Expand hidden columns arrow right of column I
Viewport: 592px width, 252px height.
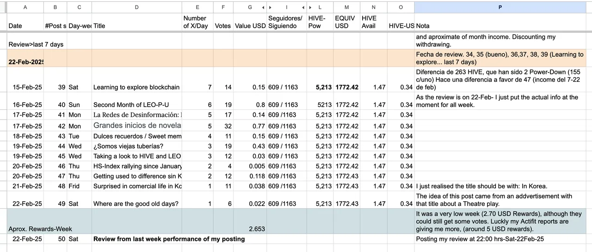303,7
